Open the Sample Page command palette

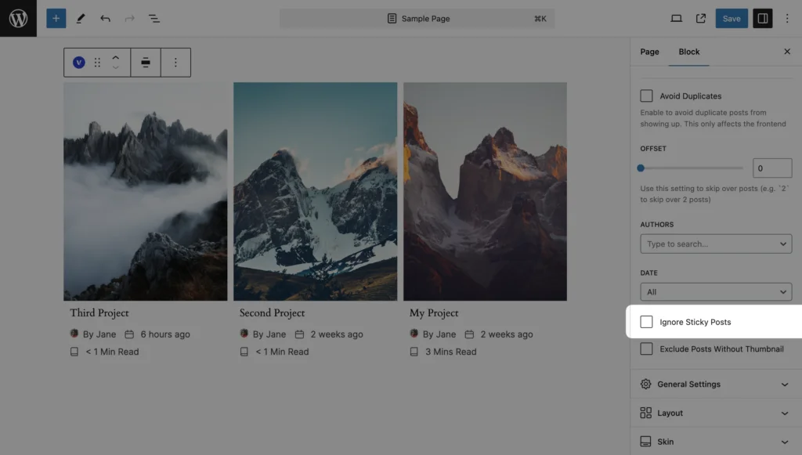417,19
